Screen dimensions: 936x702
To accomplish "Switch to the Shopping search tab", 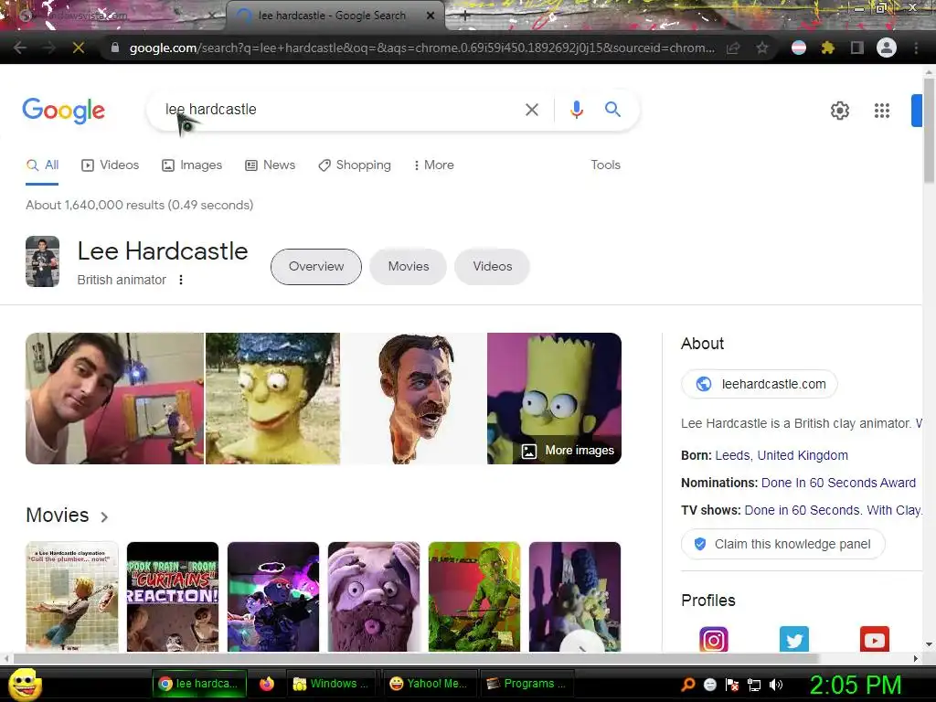I will tap(355, 165).
